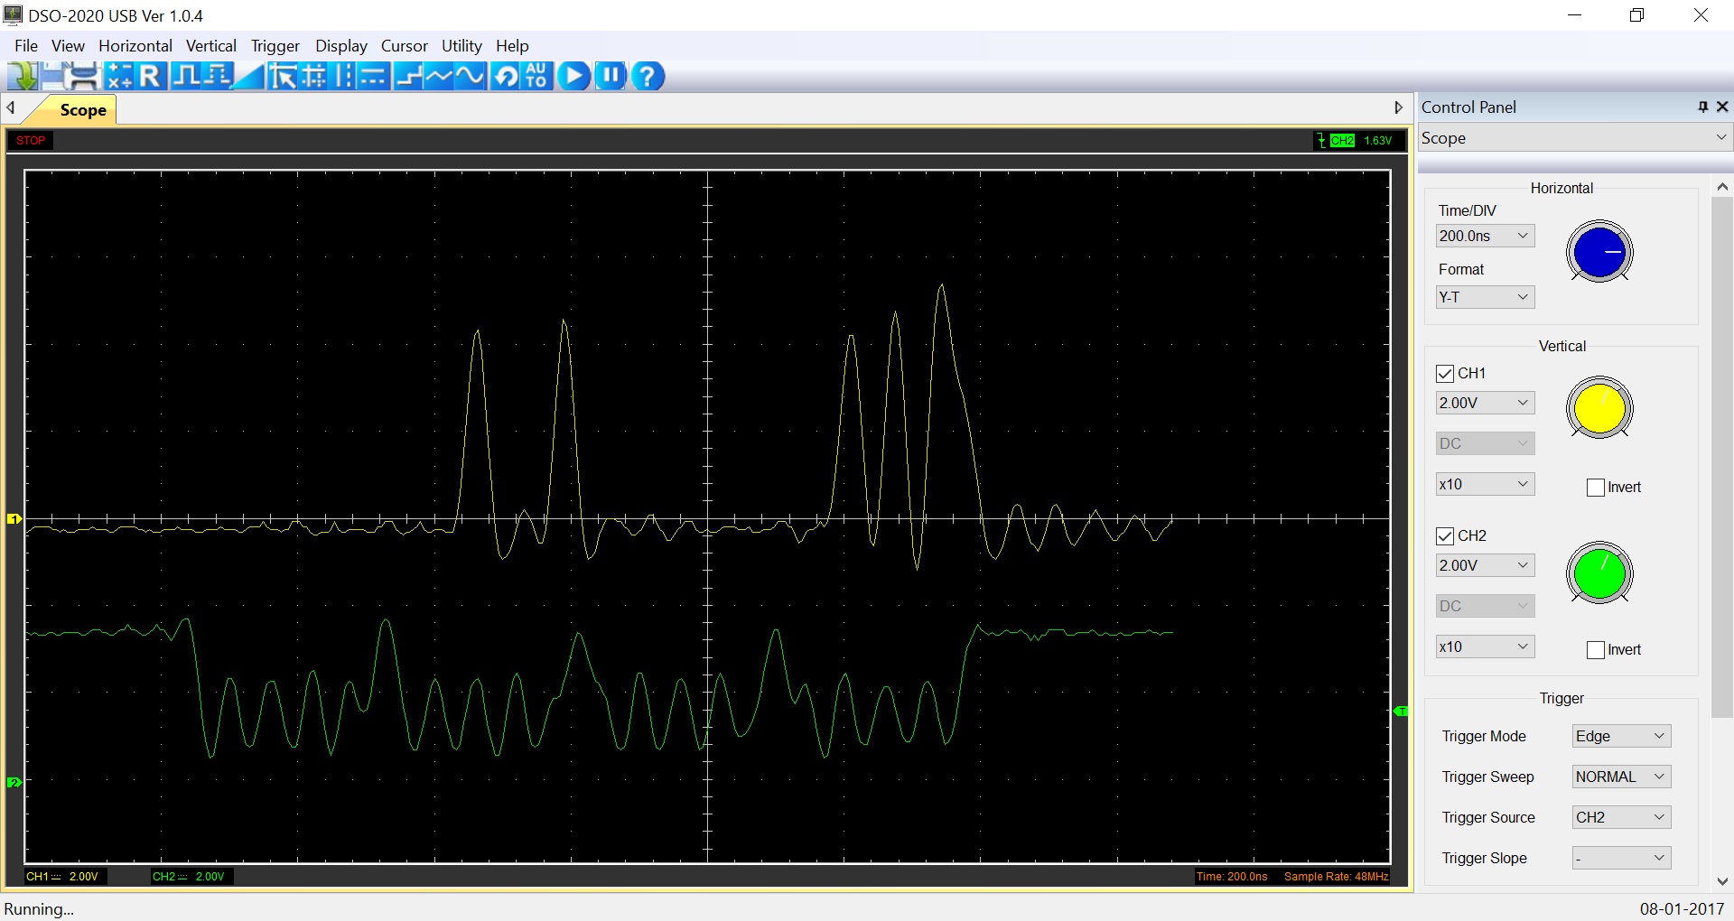Image resolution: width=1734 pixels, height=921 pixels.
Task: Click the reference waveform R icon
Action: pos(150,77)
